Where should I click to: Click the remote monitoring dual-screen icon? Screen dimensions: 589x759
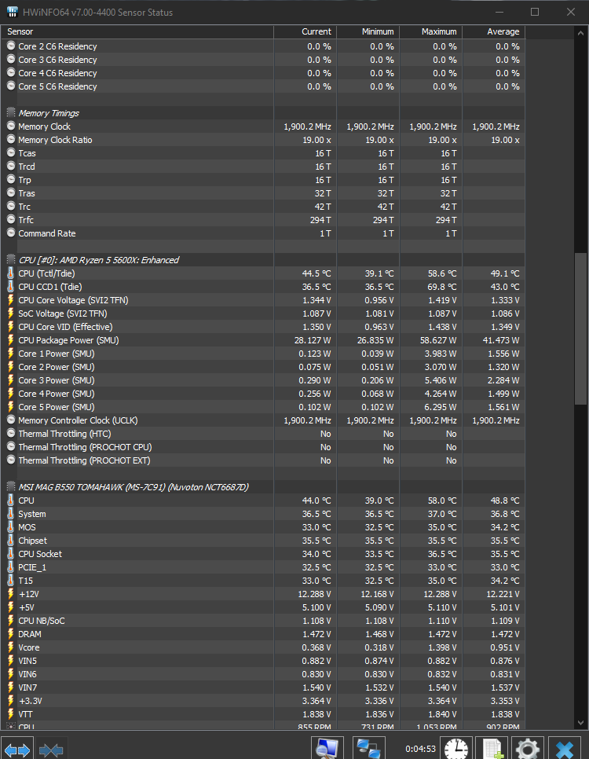[368, 747]
